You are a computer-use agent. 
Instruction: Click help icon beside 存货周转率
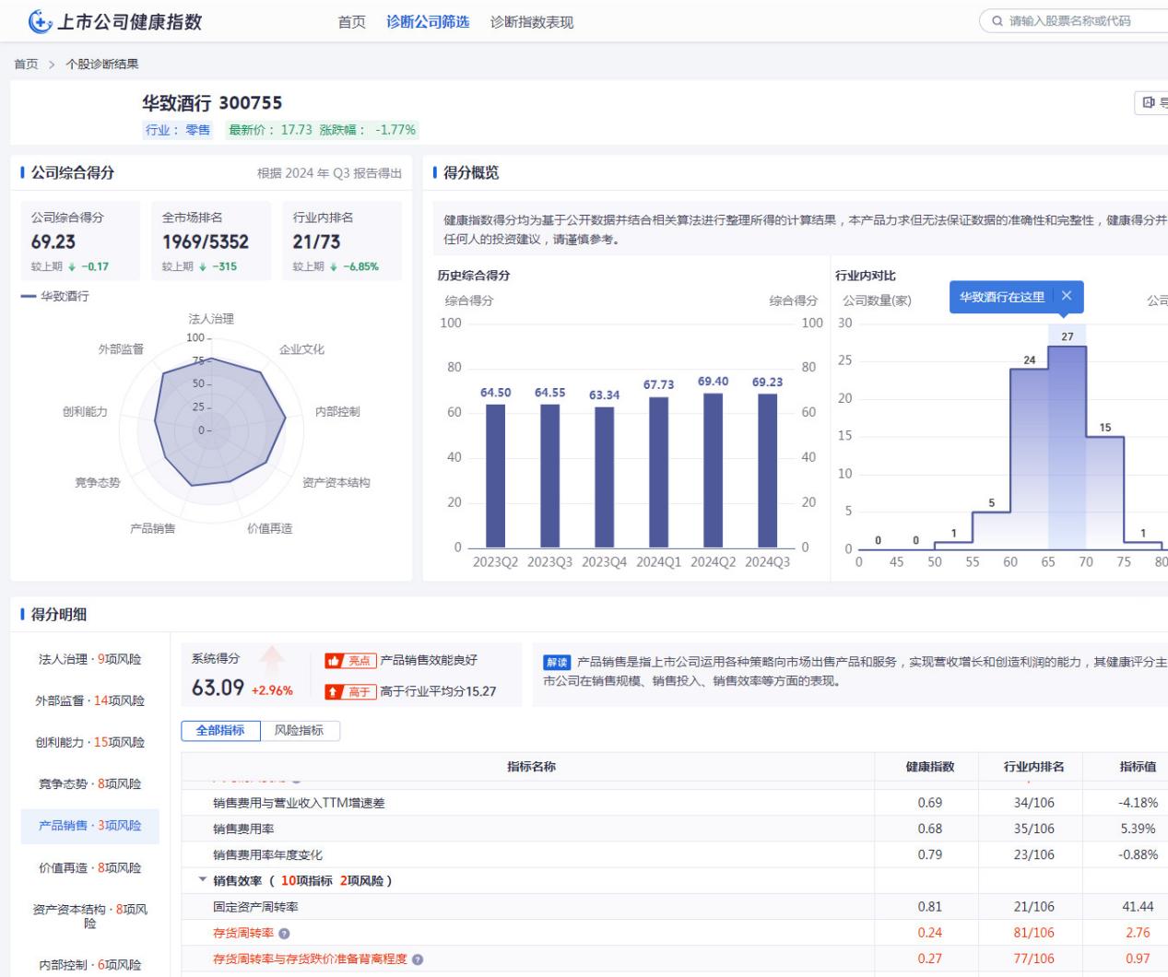pos(284,934)
